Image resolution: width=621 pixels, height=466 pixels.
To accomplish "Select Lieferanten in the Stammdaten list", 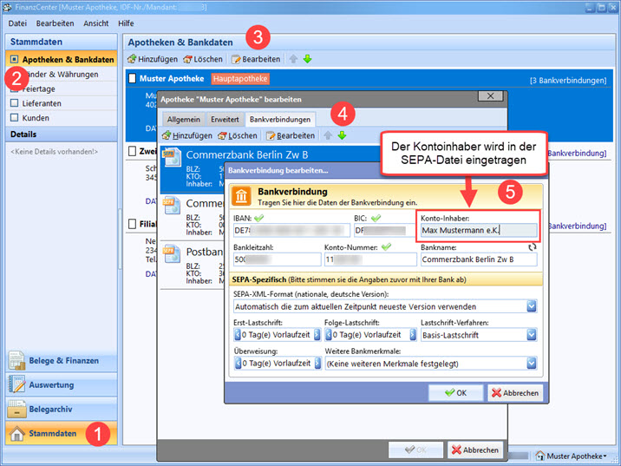I will coord(42,103).
